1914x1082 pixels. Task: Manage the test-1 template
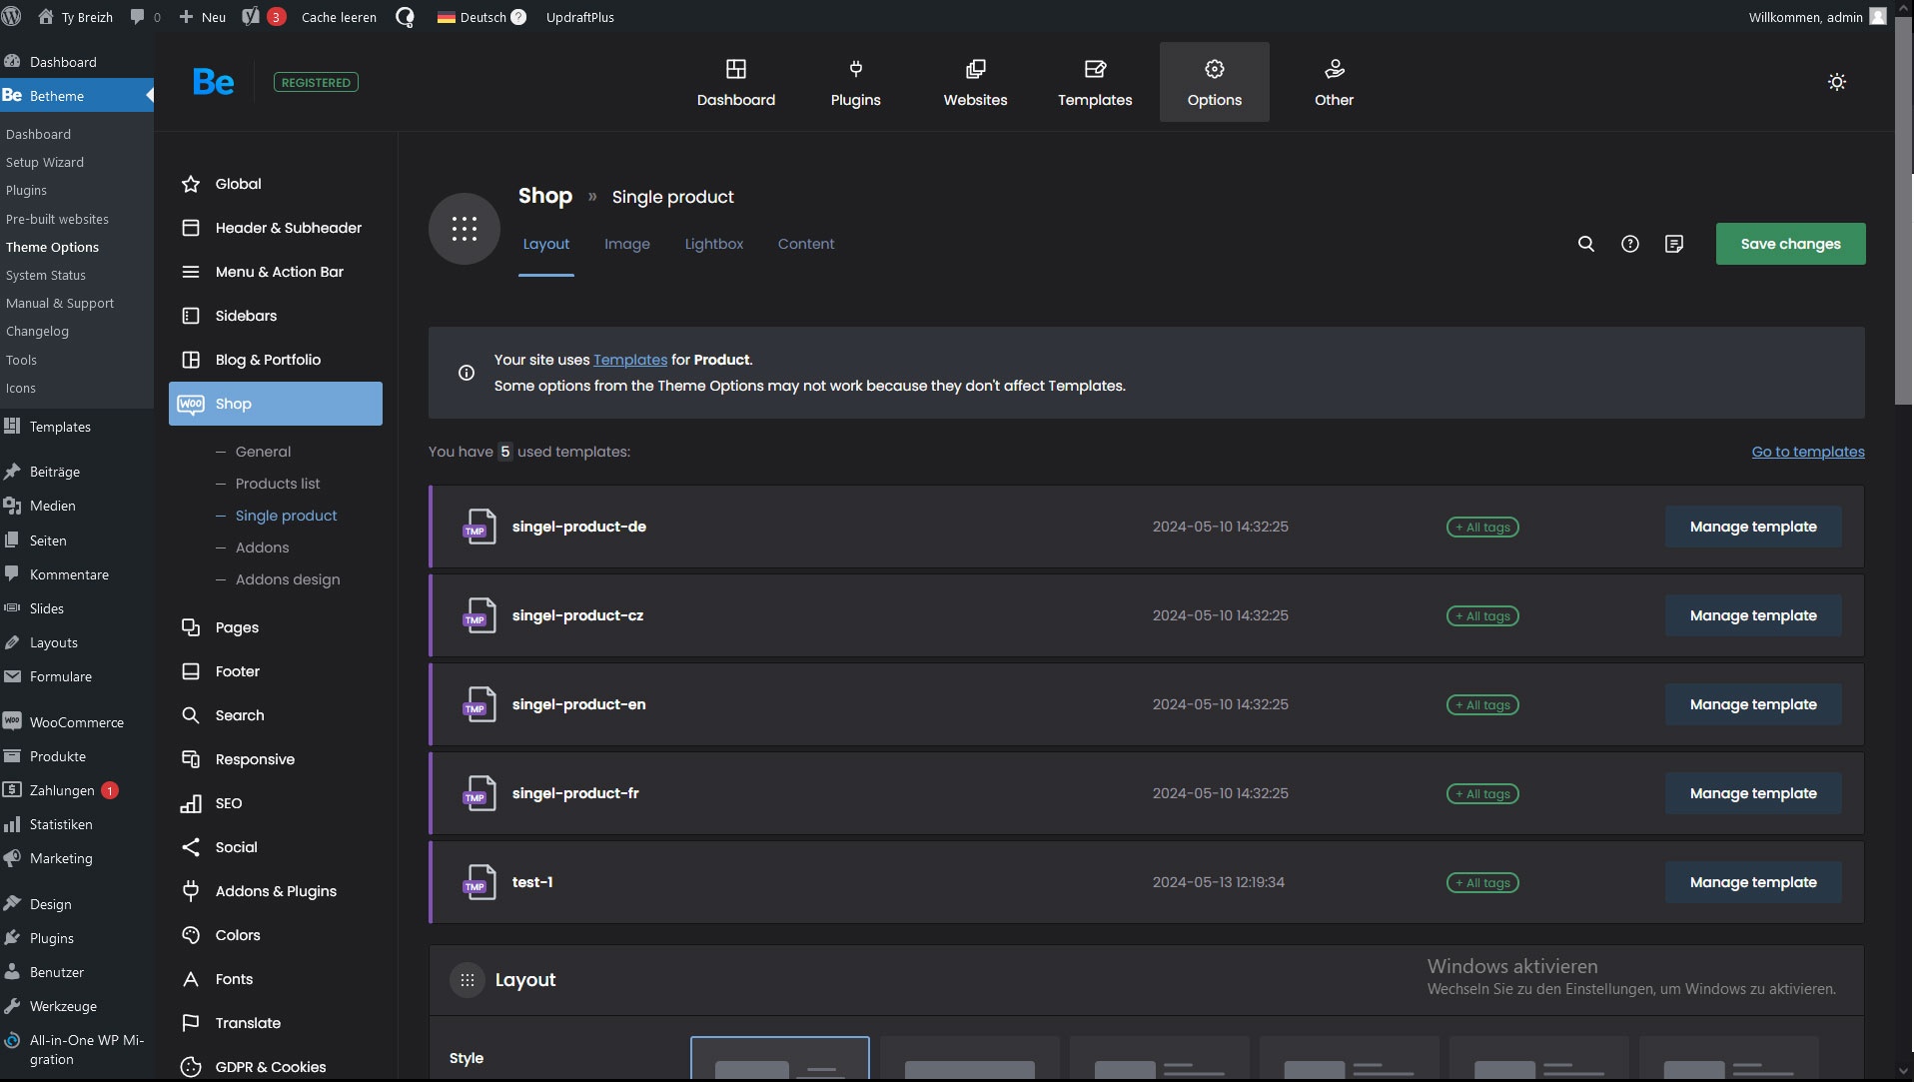(x=1753, y=882)
